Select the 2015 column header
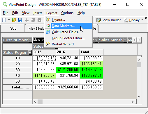The height and width of the screenshot is (114, 148). tap(44, 52)
